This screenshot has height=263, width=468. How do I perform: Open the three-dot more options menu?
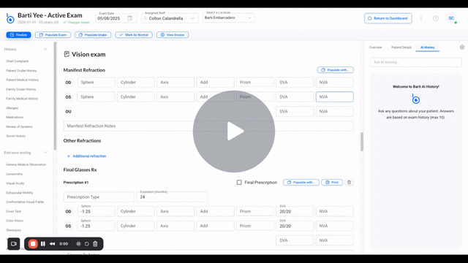(x=421, y=18)
